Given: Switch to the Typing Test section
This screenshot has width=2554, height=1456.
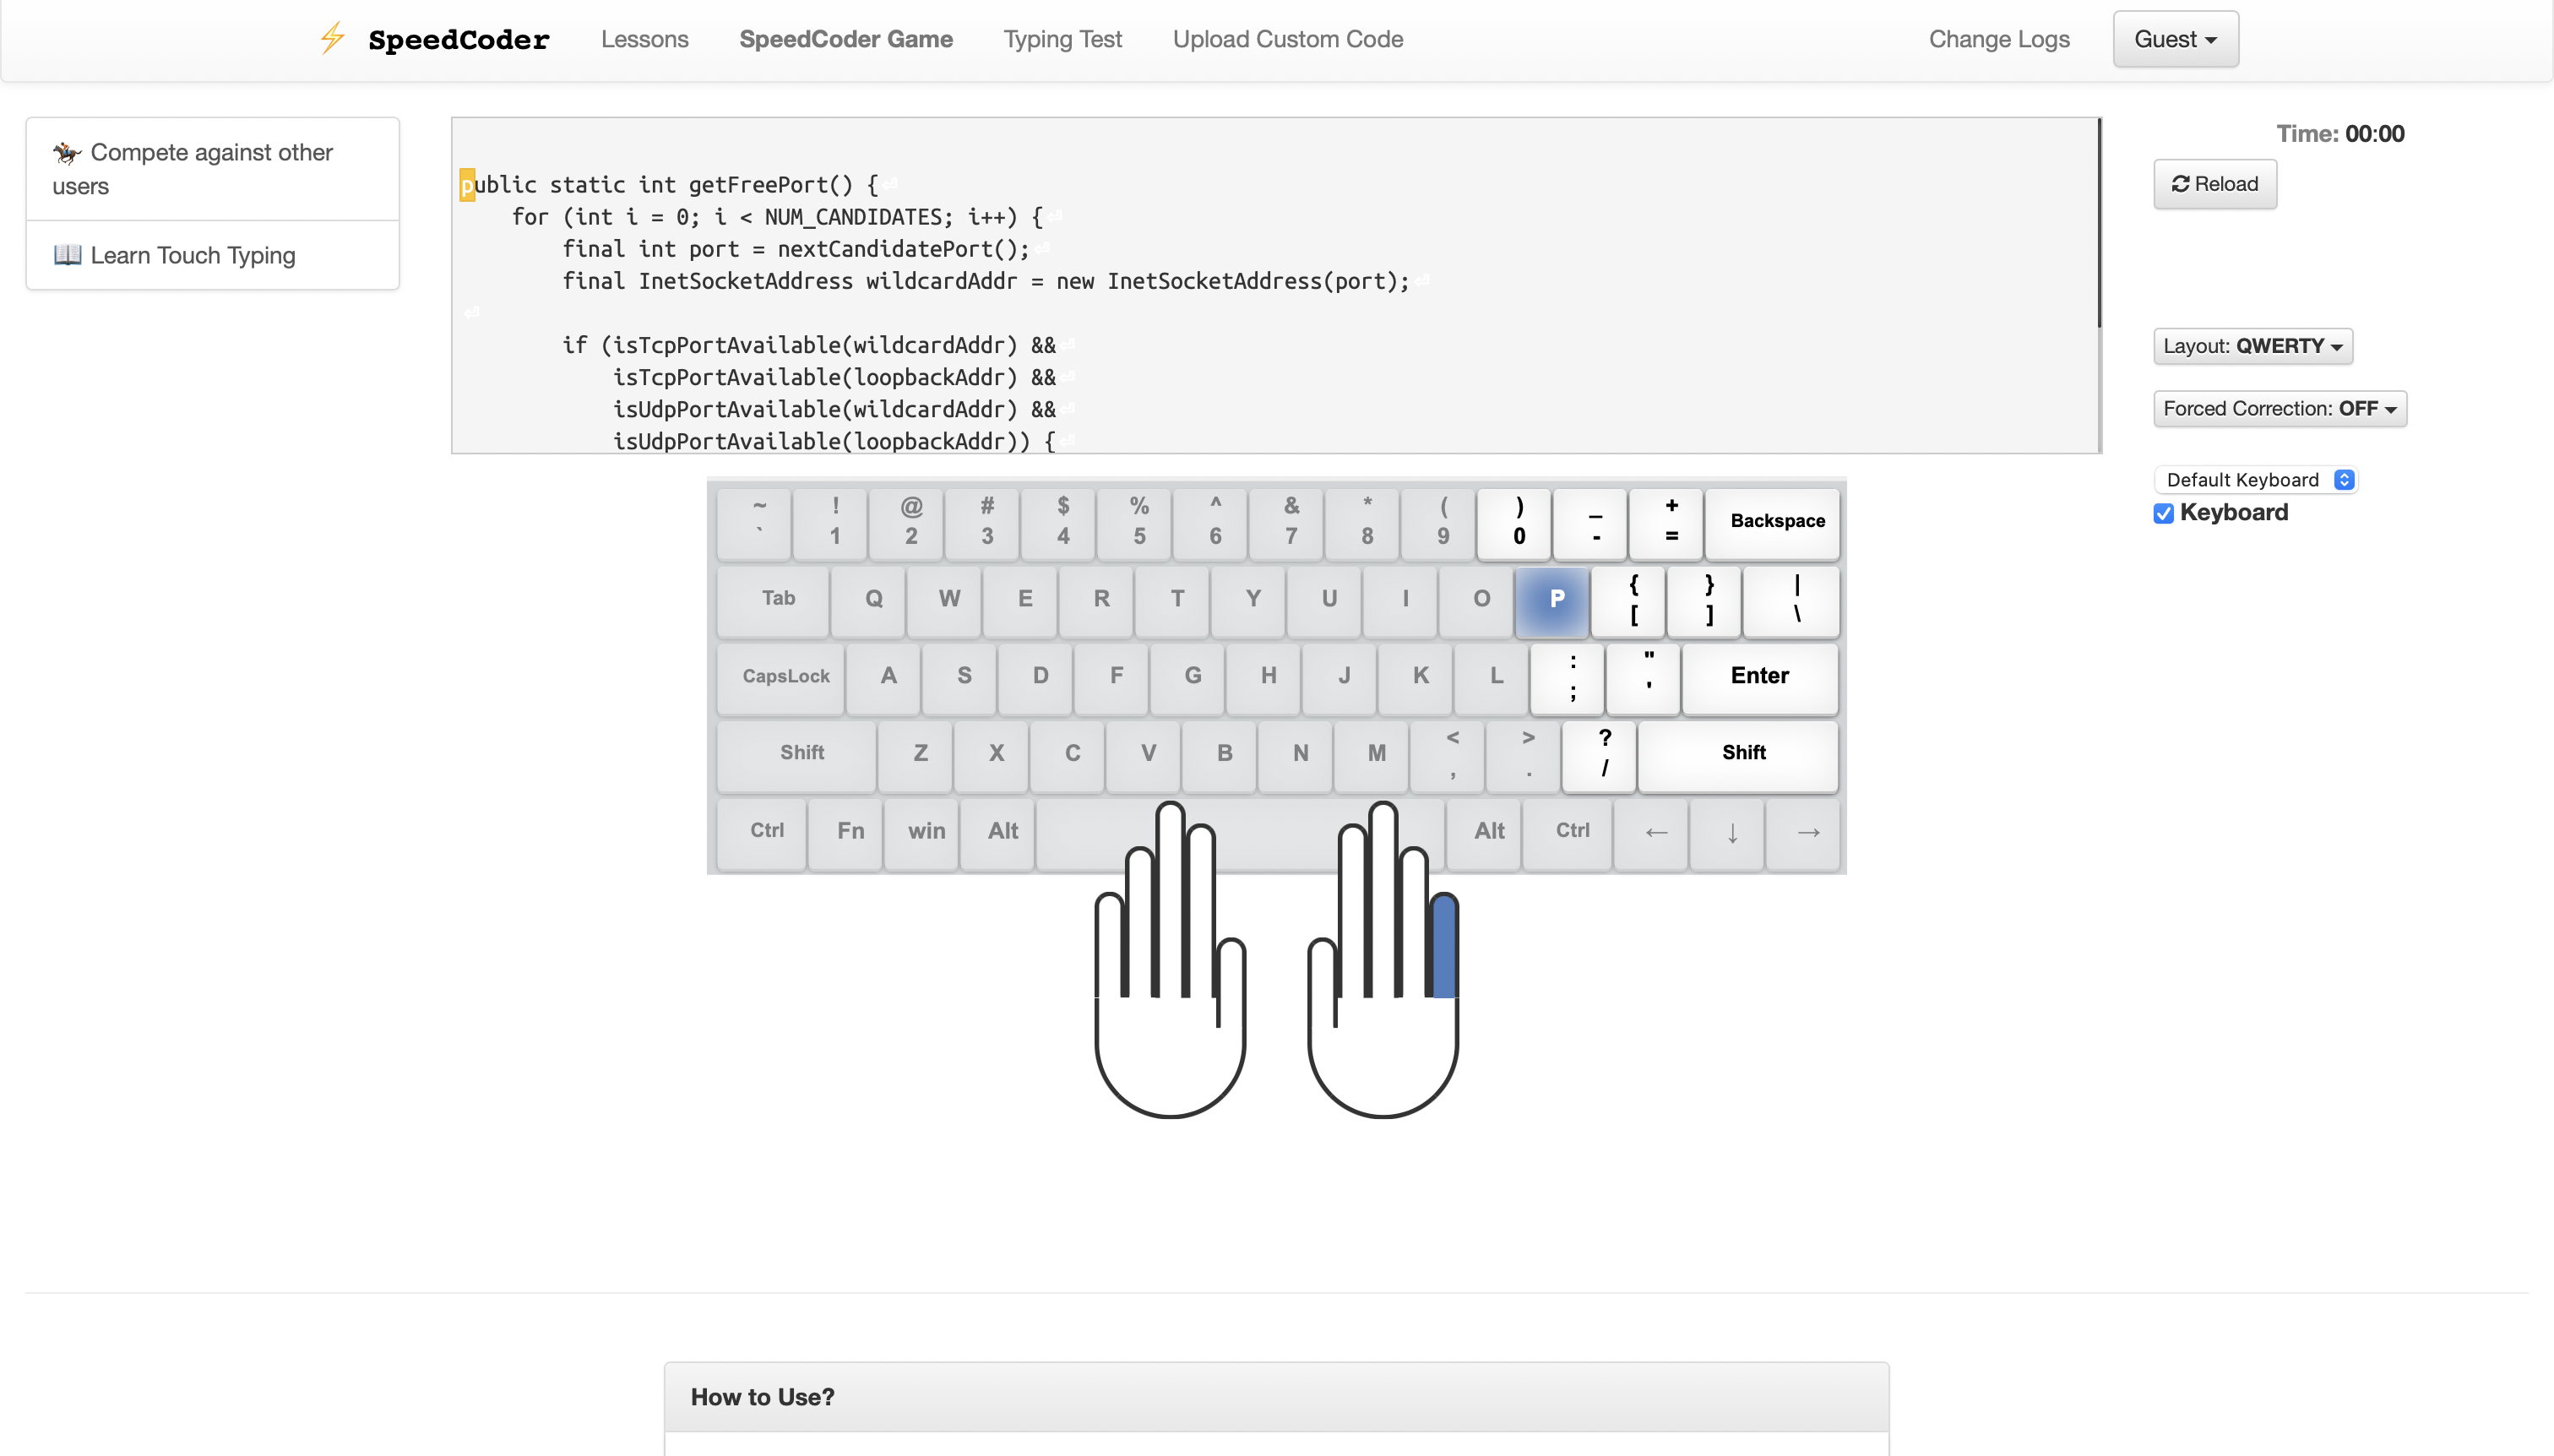Looking at the screenshot, I should click(1062, 39).
